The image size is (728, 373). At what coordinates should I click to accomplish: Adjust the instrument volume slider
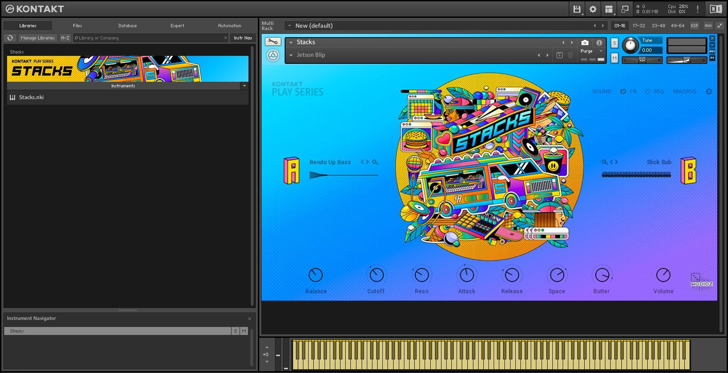(x=687, y=60)
